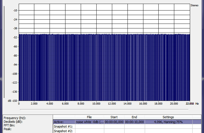Select the Snapshot #1 row
This screenshot has width=204, height=133.
[64, 126]
